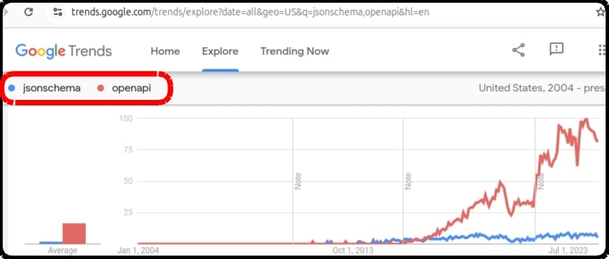Reload the page with the refresh icon
This screenshot has height=259, width=609.
[x=29, y=12]
